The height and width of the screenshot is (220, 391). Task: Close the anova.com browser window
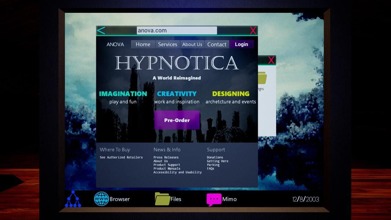coord(253,31)
